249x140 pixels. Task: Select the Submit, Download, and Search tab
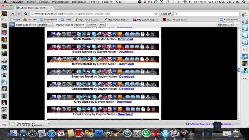[x=34, y=8]
